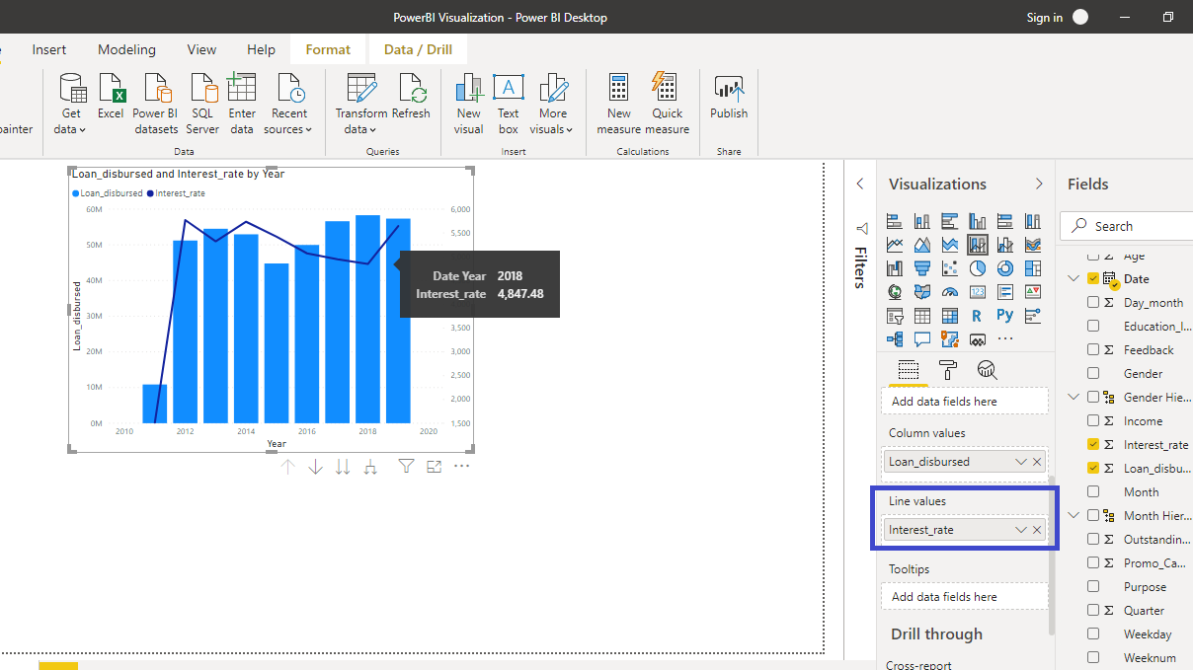1193x670 pixels.
Task: Click the Refresh queries button
Action: [411, 98]
